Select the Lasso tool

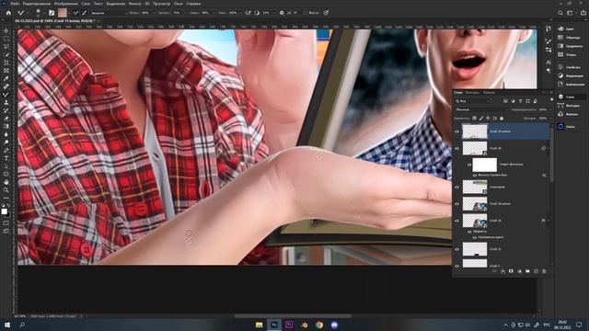tap(6, 46)
